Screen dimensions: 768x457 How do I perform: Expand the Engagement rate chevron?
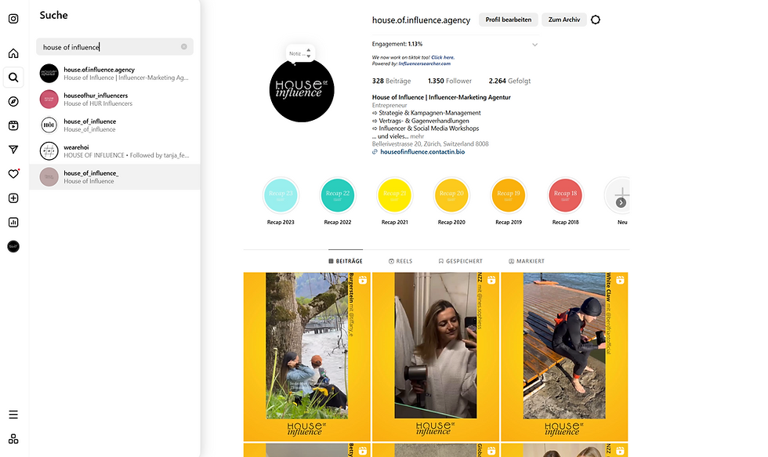pyautogui.click(x=534, y=45)
